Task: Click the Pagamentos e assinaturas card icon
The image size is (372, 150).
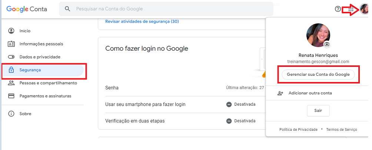Action: point(11,96)
